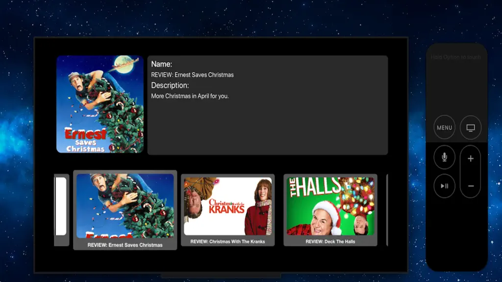Choose the Deck The Halls review card

tap(330, 210)
